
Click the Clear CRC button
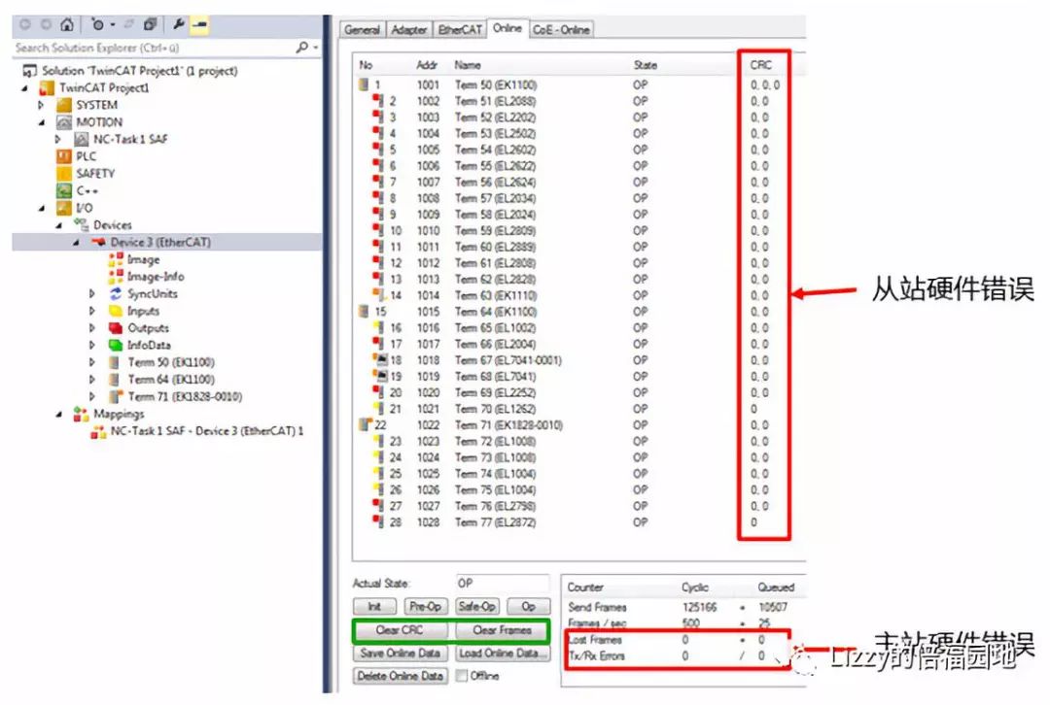click(x=400, y=630)
